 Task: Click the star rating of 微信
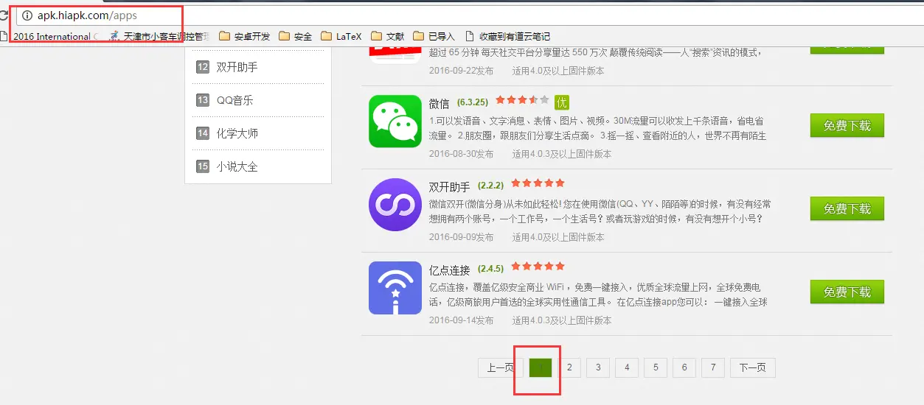click(x=523, y=100)
